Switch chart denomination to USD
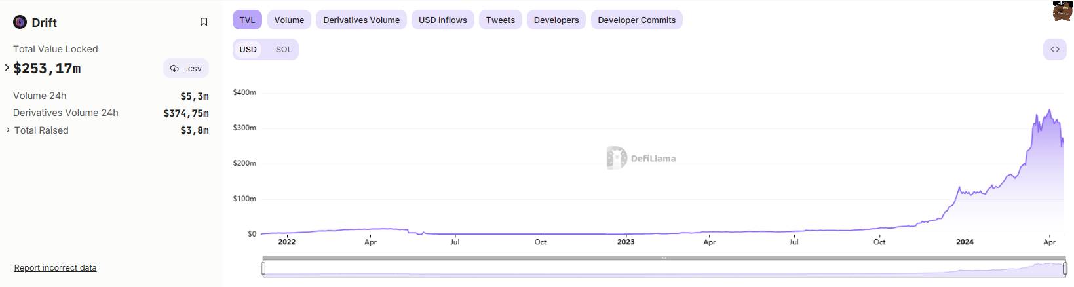This screenshot has width=1074, height=287. [248, 49]
